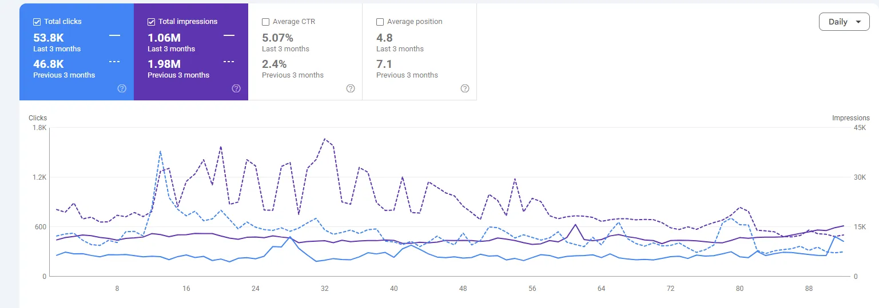Enable the Average position checkbox
This screenshot has width=879, height=308.
click(380, 22)
